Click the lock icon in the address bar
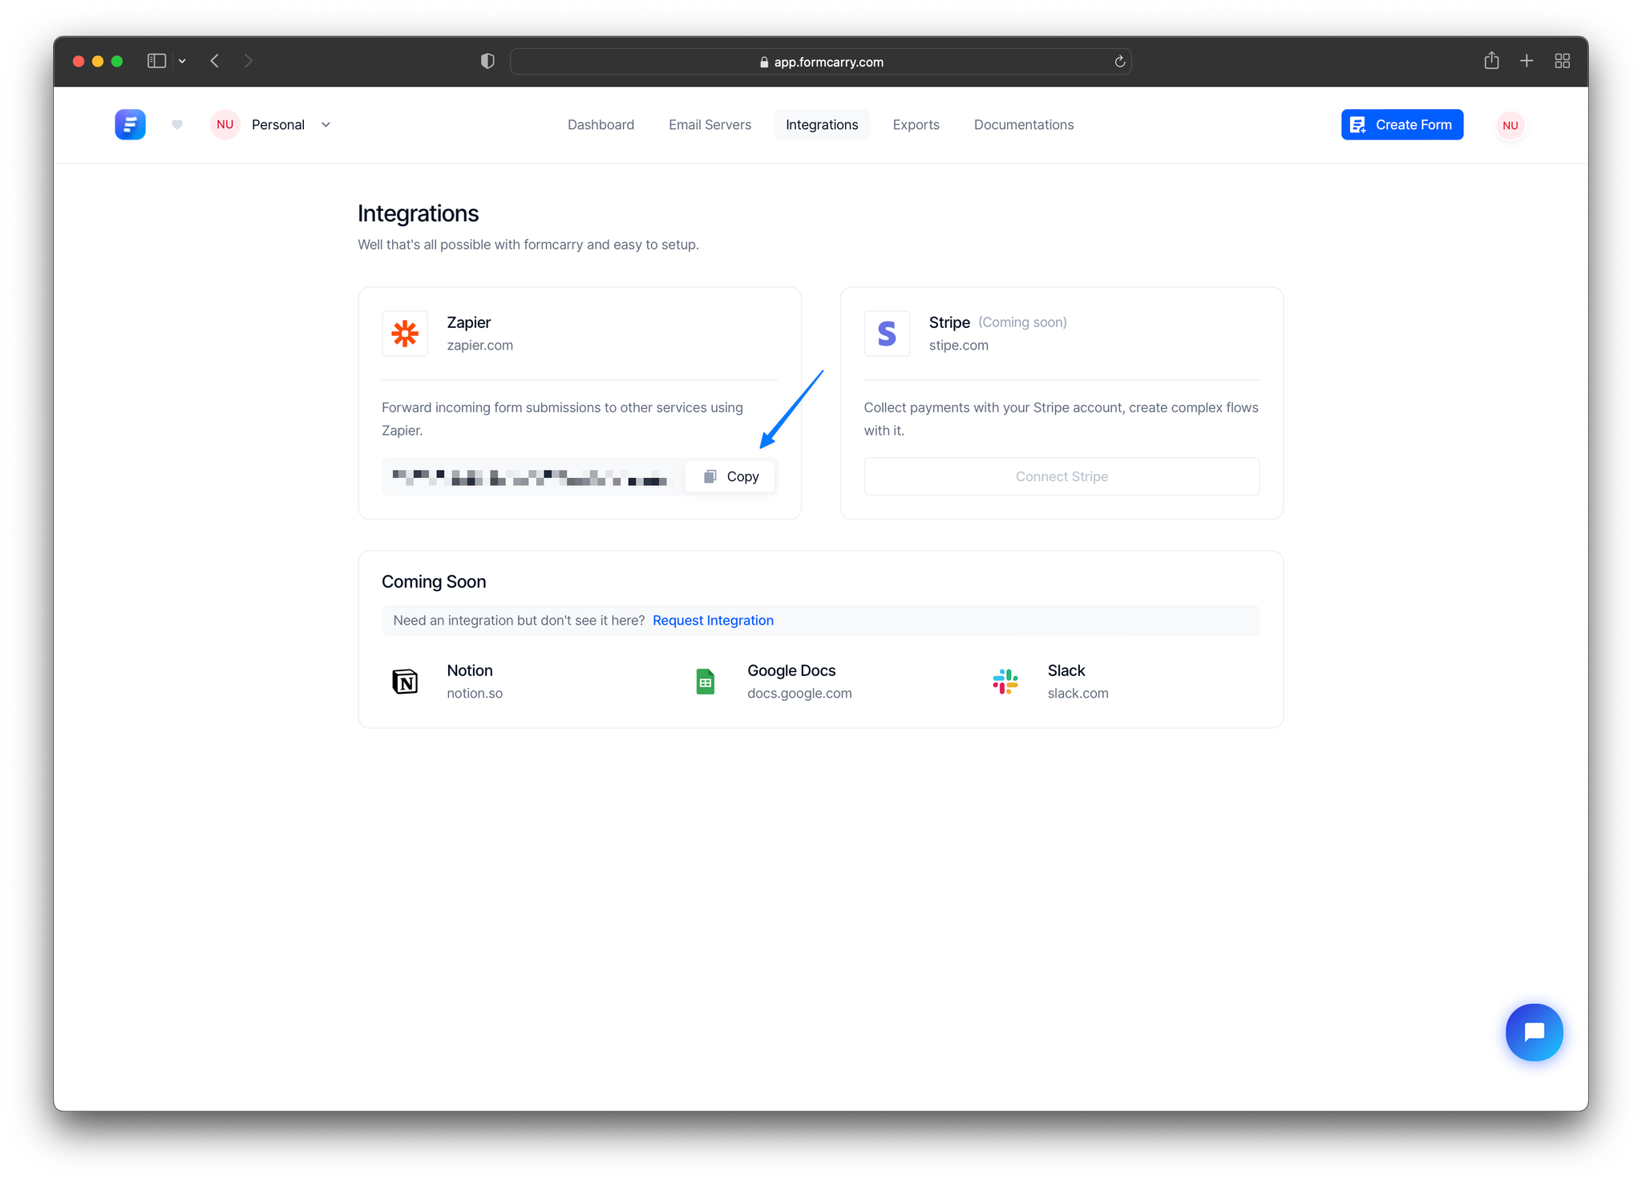Image resolution: width=1642 pixels, height=1182 pixels. coord(763,62)
